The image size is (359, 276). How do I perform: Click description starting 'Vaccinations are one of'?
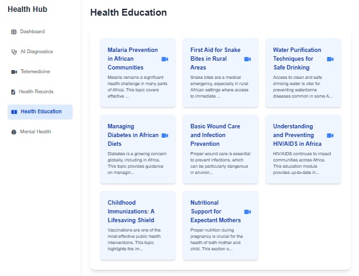[x=134, y=240]
